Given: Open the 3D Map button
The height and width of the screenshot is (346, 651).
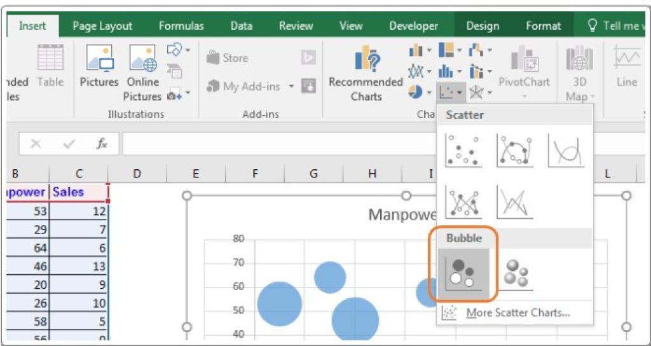Looking at the screenshot, I should pos(580,73).
